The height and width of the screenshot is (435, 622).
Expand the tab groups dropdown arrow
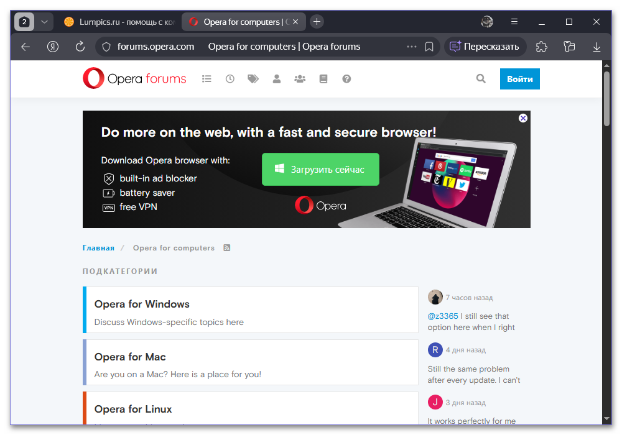tap(44, 22)
